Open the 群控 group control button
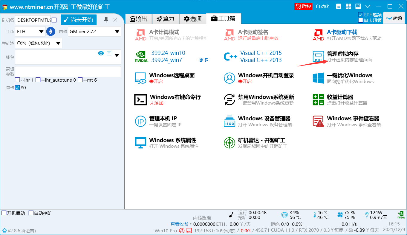 click(x=303, y=6)
